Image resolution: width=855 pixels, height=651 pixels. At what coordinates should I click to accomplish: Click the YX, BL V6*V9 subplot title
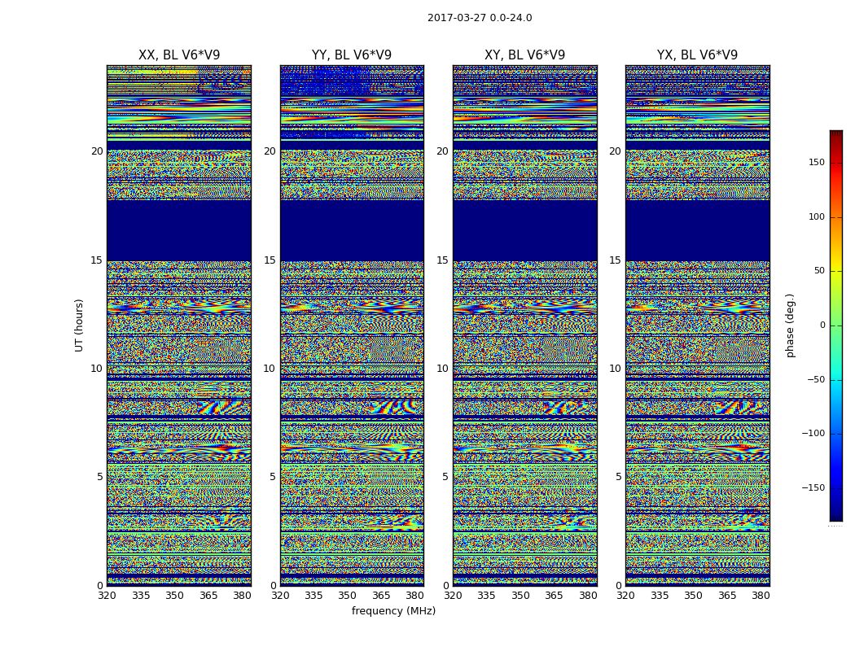(697, 55)
